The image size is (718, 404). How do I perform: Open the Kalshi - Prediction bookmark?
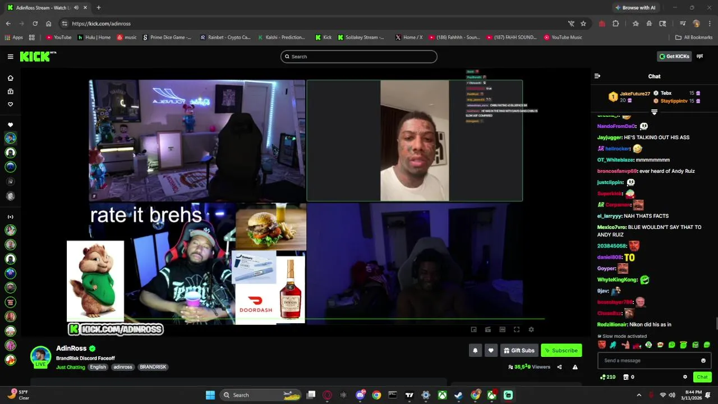click(282, 38)
